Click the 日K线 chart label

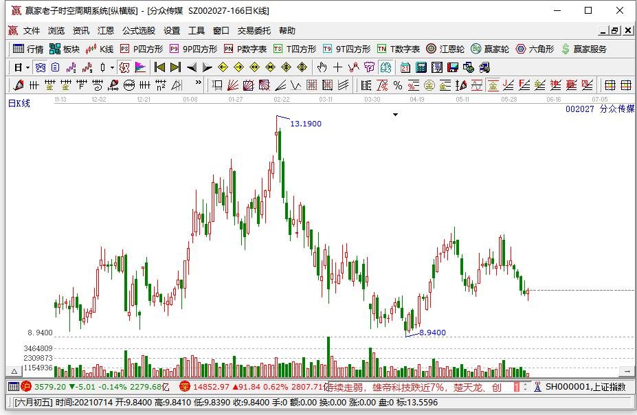click(19, 104)
